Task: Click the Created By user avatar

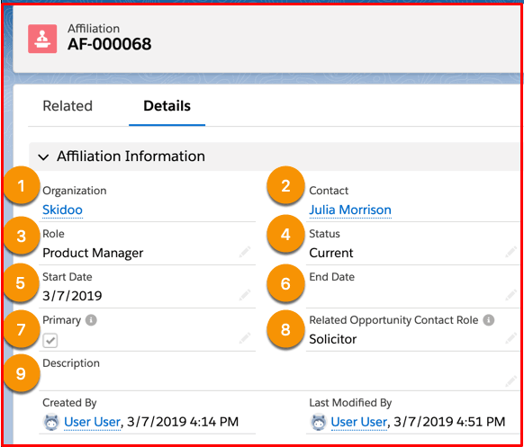Action: pyautogui.click(x=51, y=422)
